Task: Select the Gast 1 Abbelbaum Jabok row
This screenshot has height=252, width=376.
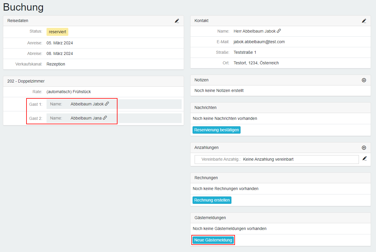Action: click(114, 104)
